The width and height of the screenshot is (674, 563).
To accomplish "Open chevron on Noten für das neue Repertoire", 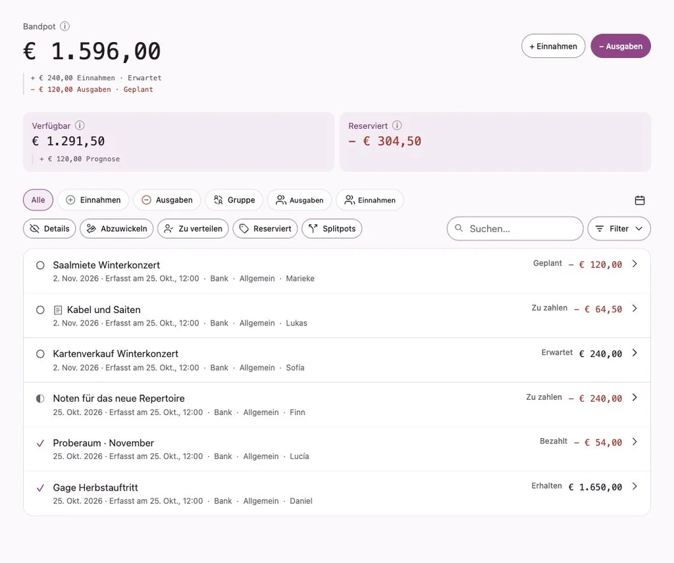I will point(635,398).
